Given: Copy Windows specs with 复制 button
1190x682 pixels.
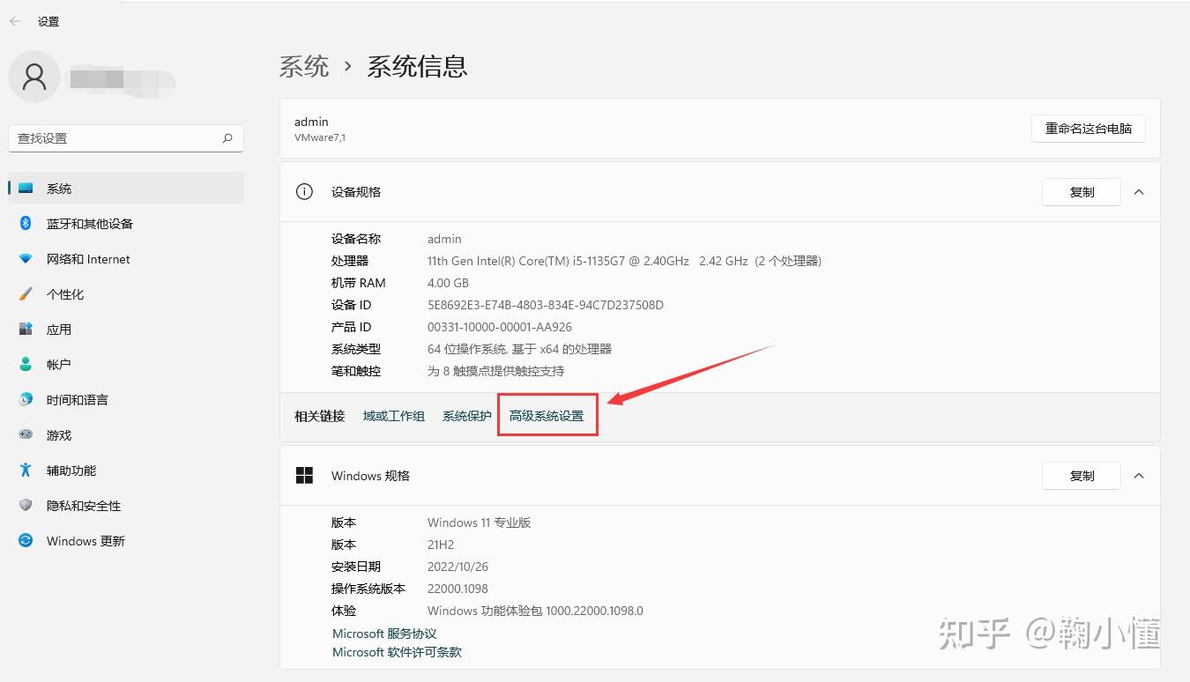Looking at the screenshot, I should coord(1082,476).
